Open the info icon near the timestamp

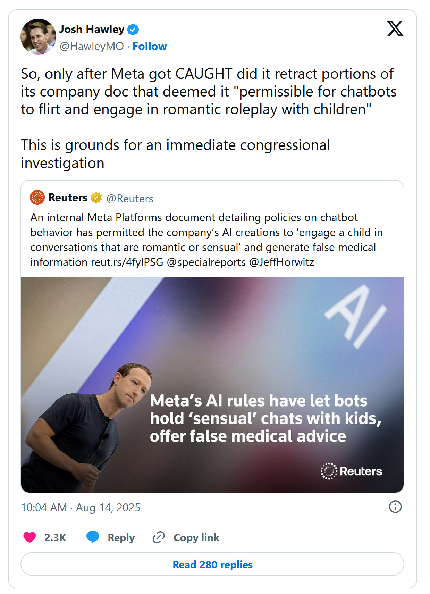(x=395, y=507)
